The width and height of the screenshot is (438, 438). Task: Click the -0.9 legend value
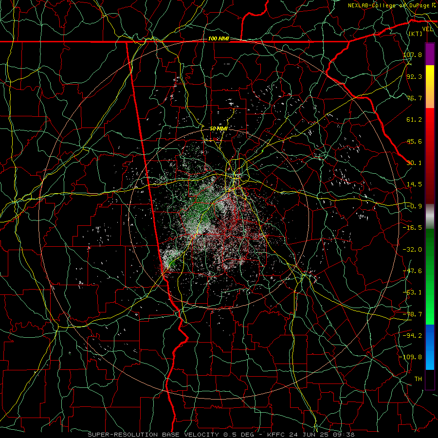414,206
